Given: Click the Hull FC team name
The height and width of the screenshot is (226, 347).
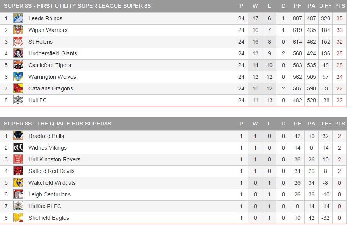Looking at the screenshot, I should (x=37, y=100).
